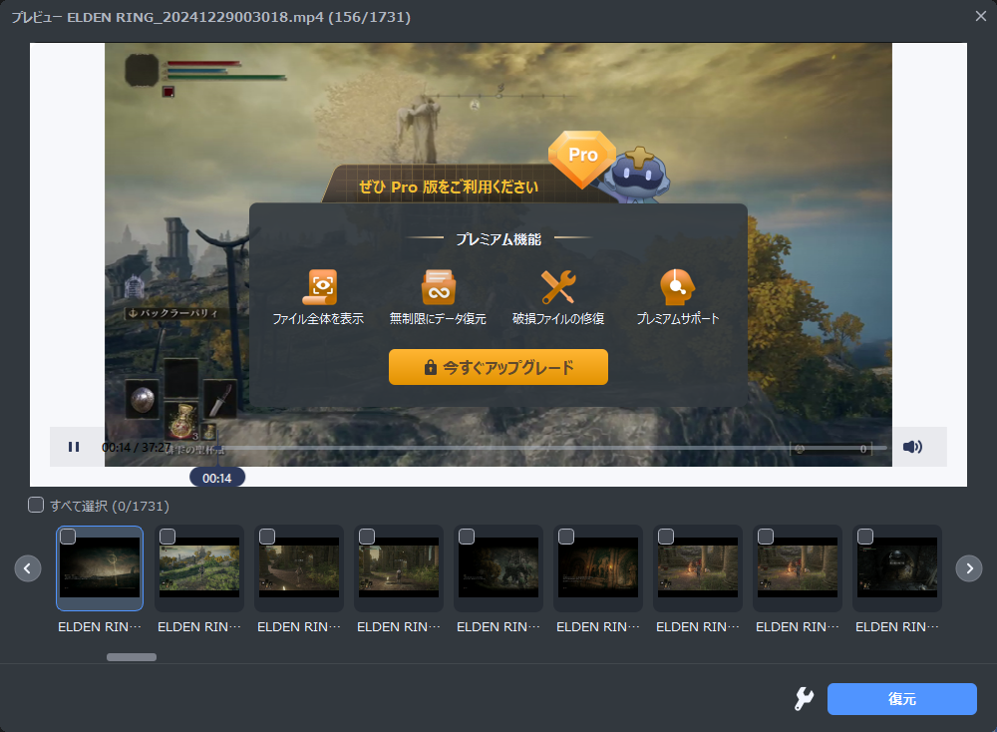Click the repair wrench icon beside 復元
The height and width of the screenshot is (732, 997).
pyautogui.click(x=804, y=699)
